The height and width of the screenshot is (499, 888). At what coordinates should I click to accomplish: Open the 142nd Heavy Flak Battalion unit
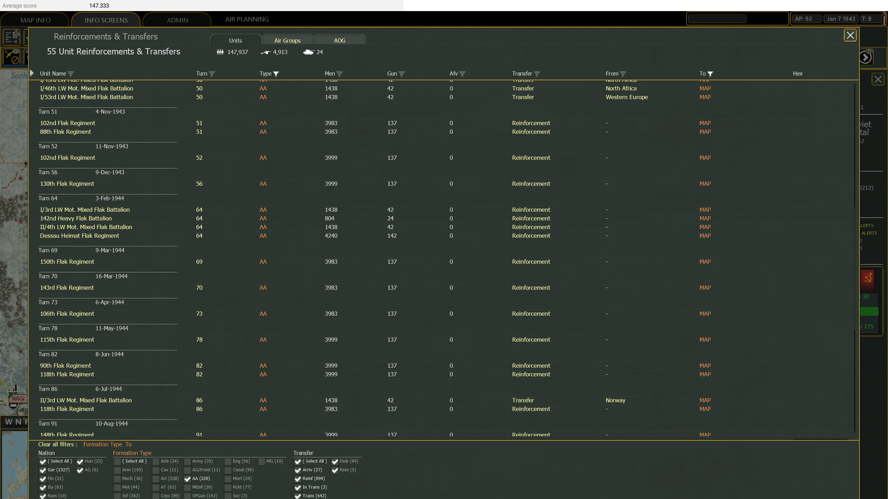(x=76, y=218)
